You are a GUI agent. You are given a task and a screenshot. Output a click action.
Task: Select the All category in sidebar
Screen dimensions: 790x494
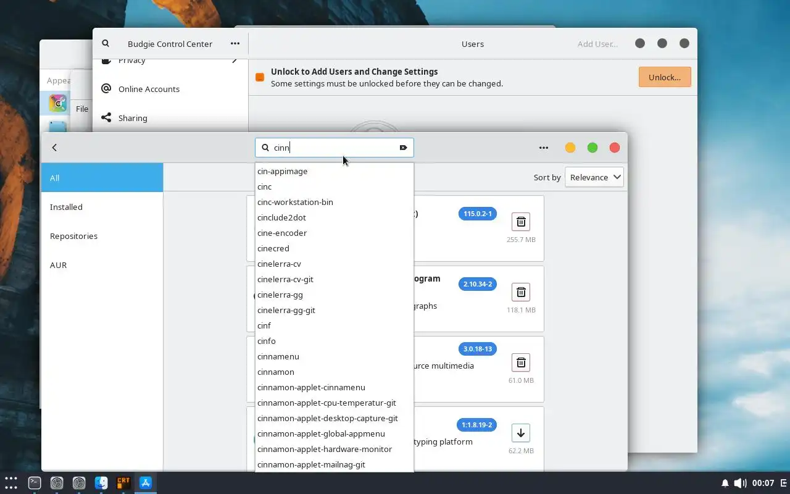pyautogui.click(x=102, y=178)
